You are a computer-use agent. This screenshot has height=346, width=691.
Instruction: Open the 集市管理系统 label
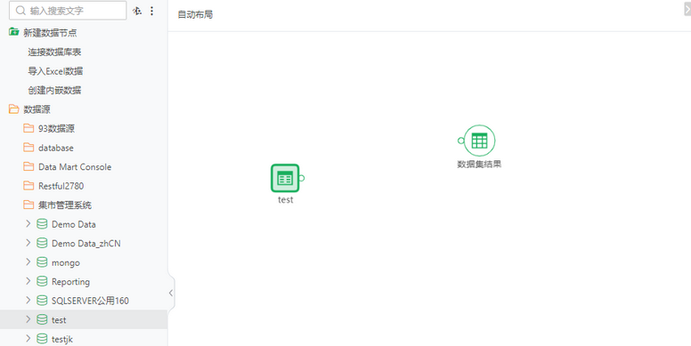(x=65, y=205)
